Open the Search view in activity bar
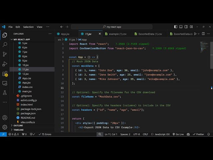Screen dimensions: 213x160 click(x=5, y=44)
